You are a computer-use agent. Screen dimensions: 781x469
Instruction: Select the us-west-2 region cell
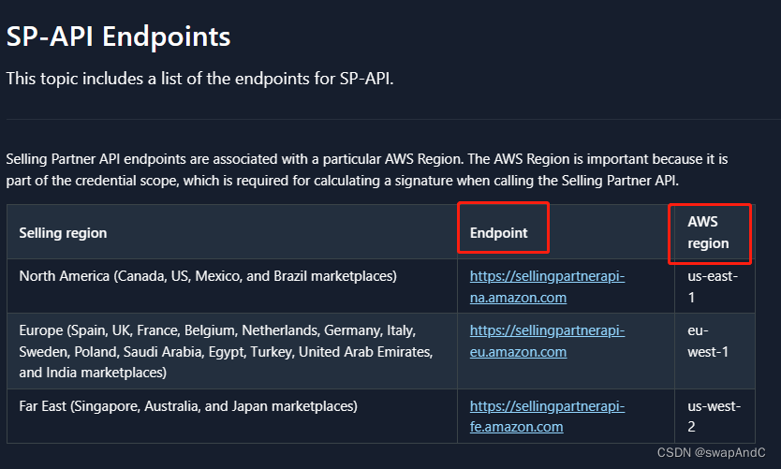coord(714,416)
